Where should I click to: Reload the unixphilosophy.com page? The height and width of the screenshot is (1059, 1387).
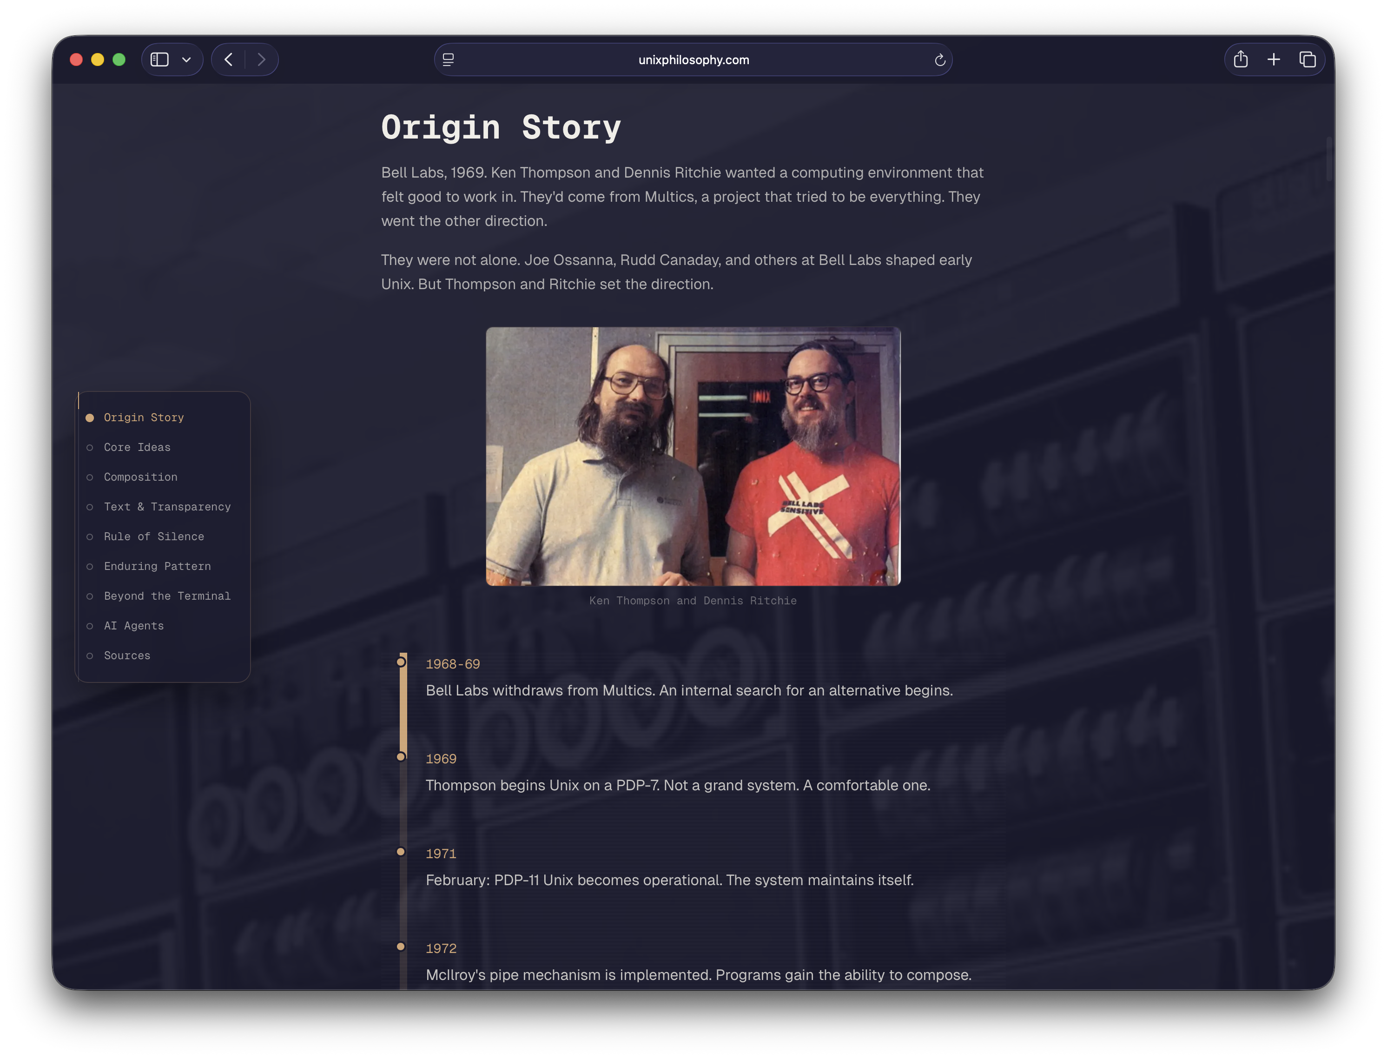(939, 59)
